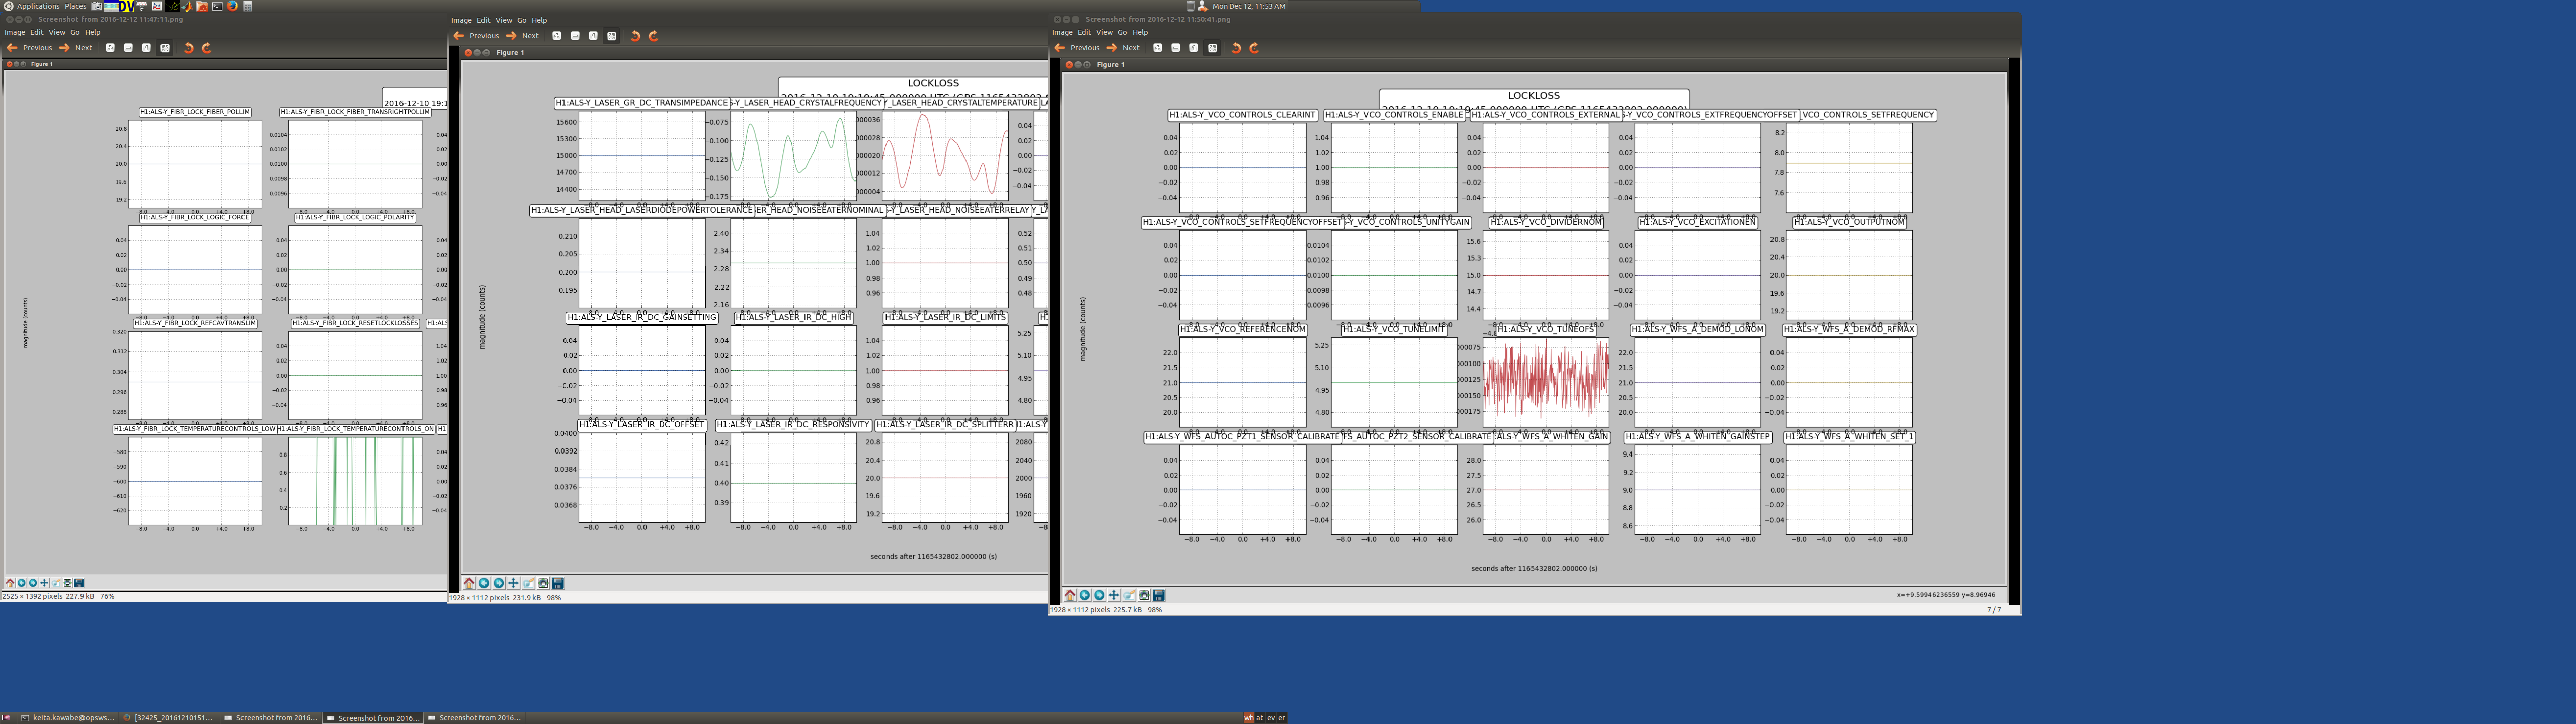Go to previous image in 11:50:41 screenshot window
This screenshot has height=724, width=2576.
coord(1077,48)
